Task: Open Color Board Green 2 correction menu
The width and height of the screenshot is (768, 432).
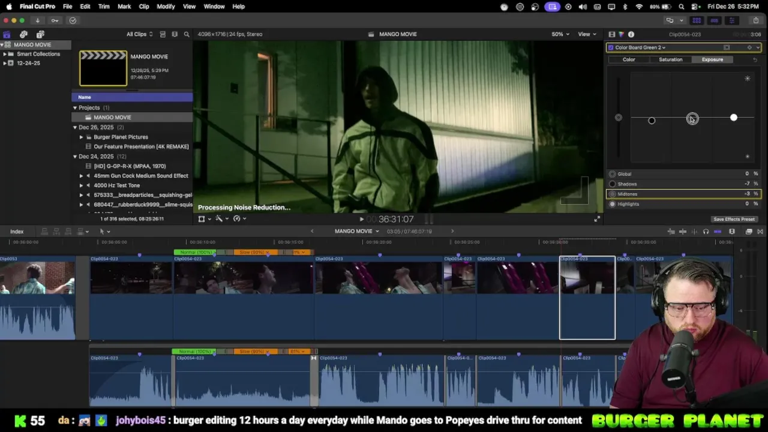Action: click(x=640, y=47)
